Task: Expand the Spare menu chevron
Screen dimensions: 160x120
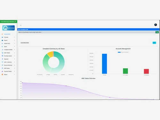Action: [14, 46]
